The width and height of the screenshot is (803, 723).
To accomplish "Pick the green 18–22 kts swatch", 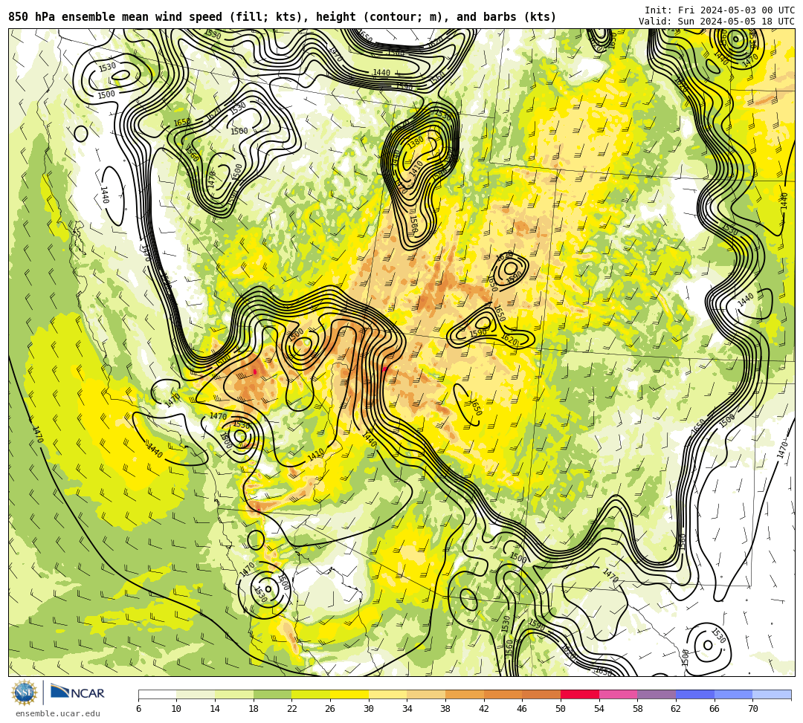I will pyautogui.click(x=272, y=694).
